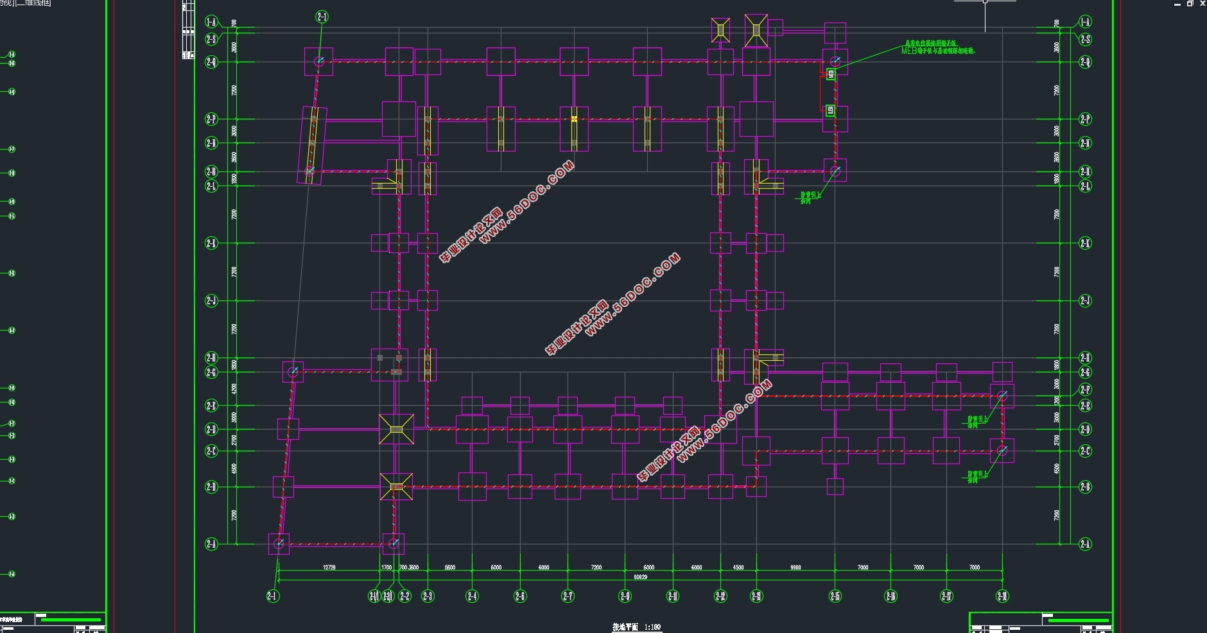Click the viewport view-style label at top left
Viewport: 1207px width, 633px height.
coord(26,3)
